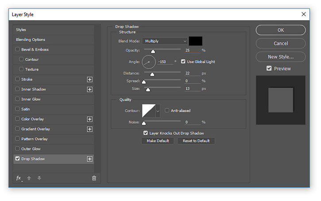Open the Contour picker dropdown arrow
The width and height of the screenshot is (321, 201).
click(x=158, y=111)
